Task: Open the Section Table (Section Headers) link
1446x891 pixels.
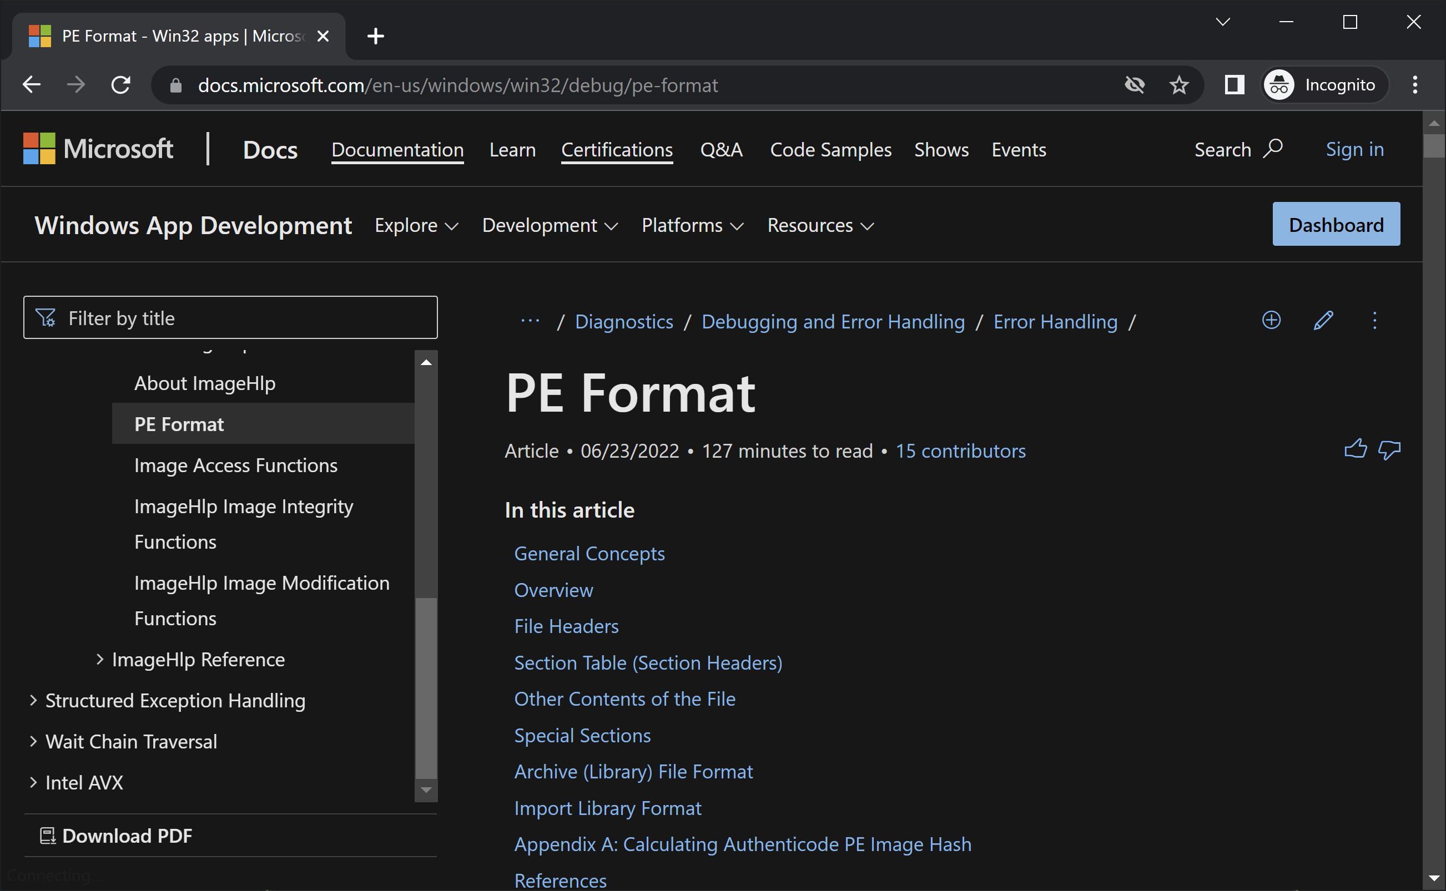Action: [648, 662]
